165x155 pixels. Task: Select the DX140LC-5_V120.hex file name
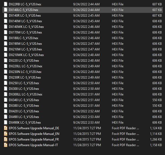[25, 10]
